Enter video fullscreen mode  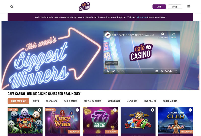(x=176, y=71)
